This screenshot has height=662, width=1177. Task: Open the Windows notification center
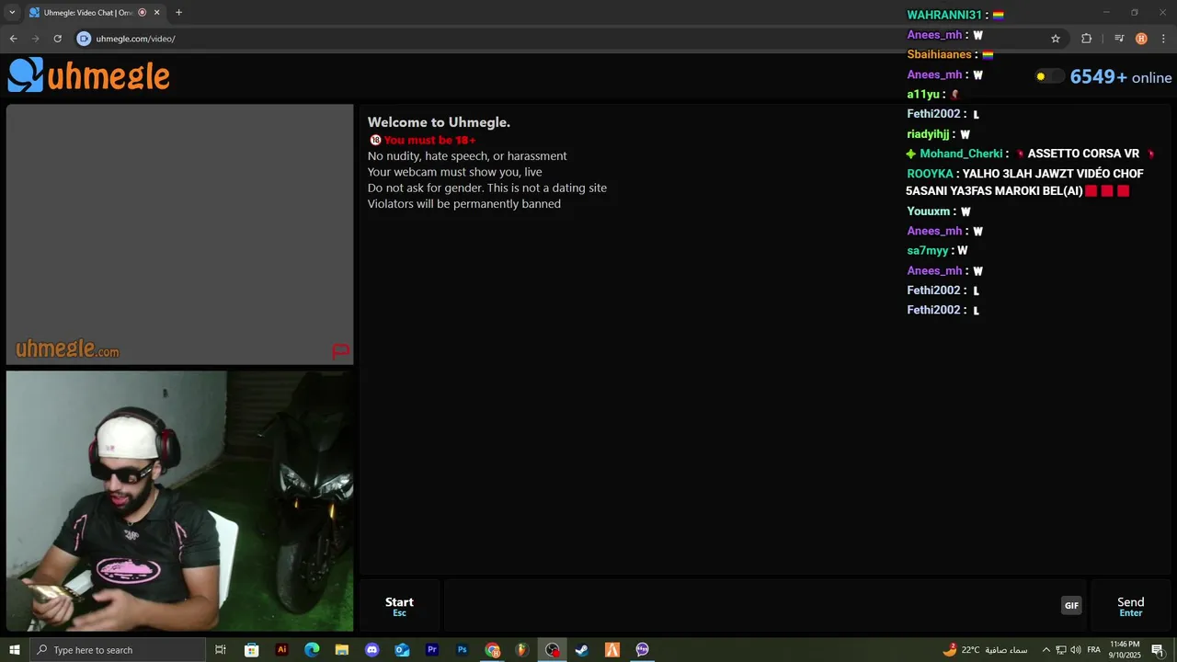tap(1158, 650)
